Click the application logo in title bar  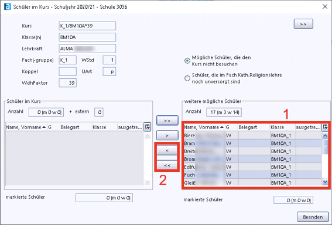[8, 6]
